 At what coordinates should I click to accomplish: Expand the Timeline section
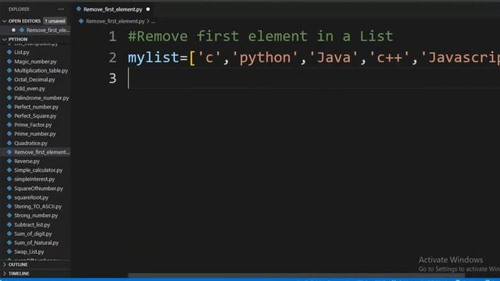click(4, 273)
